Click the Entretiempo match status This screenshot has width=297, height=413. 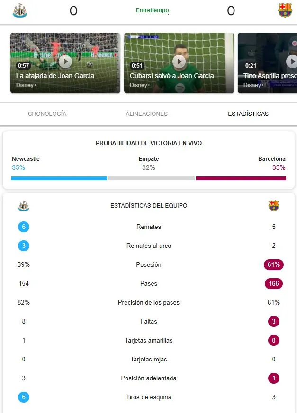[x=152, y=10]
